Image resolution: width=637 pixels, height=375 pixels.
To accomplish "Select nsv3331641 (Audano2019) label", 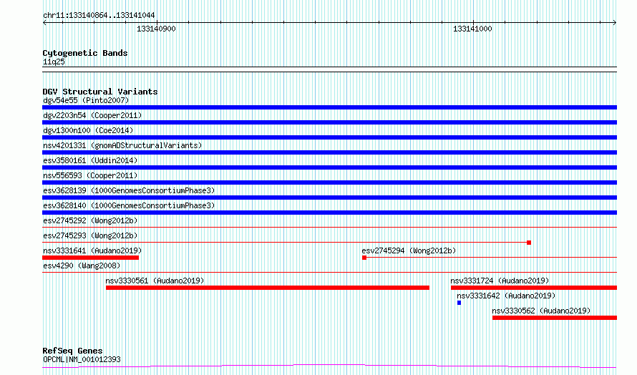I will pyautogui.click(x=92, y=250).
